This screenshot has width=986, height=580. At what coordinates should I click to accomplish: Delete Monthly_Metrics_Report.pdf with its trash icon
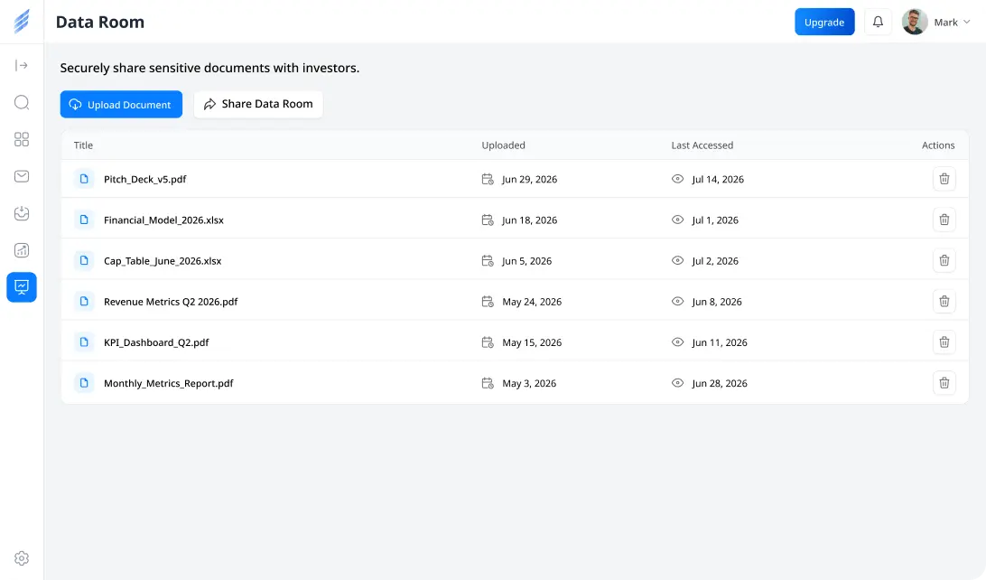(x=944, y=382)
